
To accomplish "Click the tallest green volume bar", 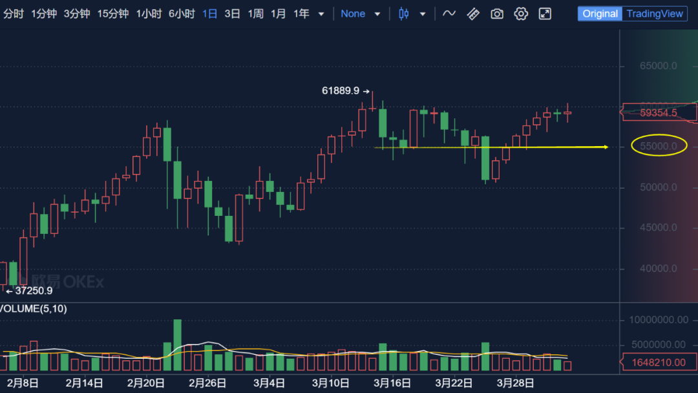I will [x=177, y=345].
